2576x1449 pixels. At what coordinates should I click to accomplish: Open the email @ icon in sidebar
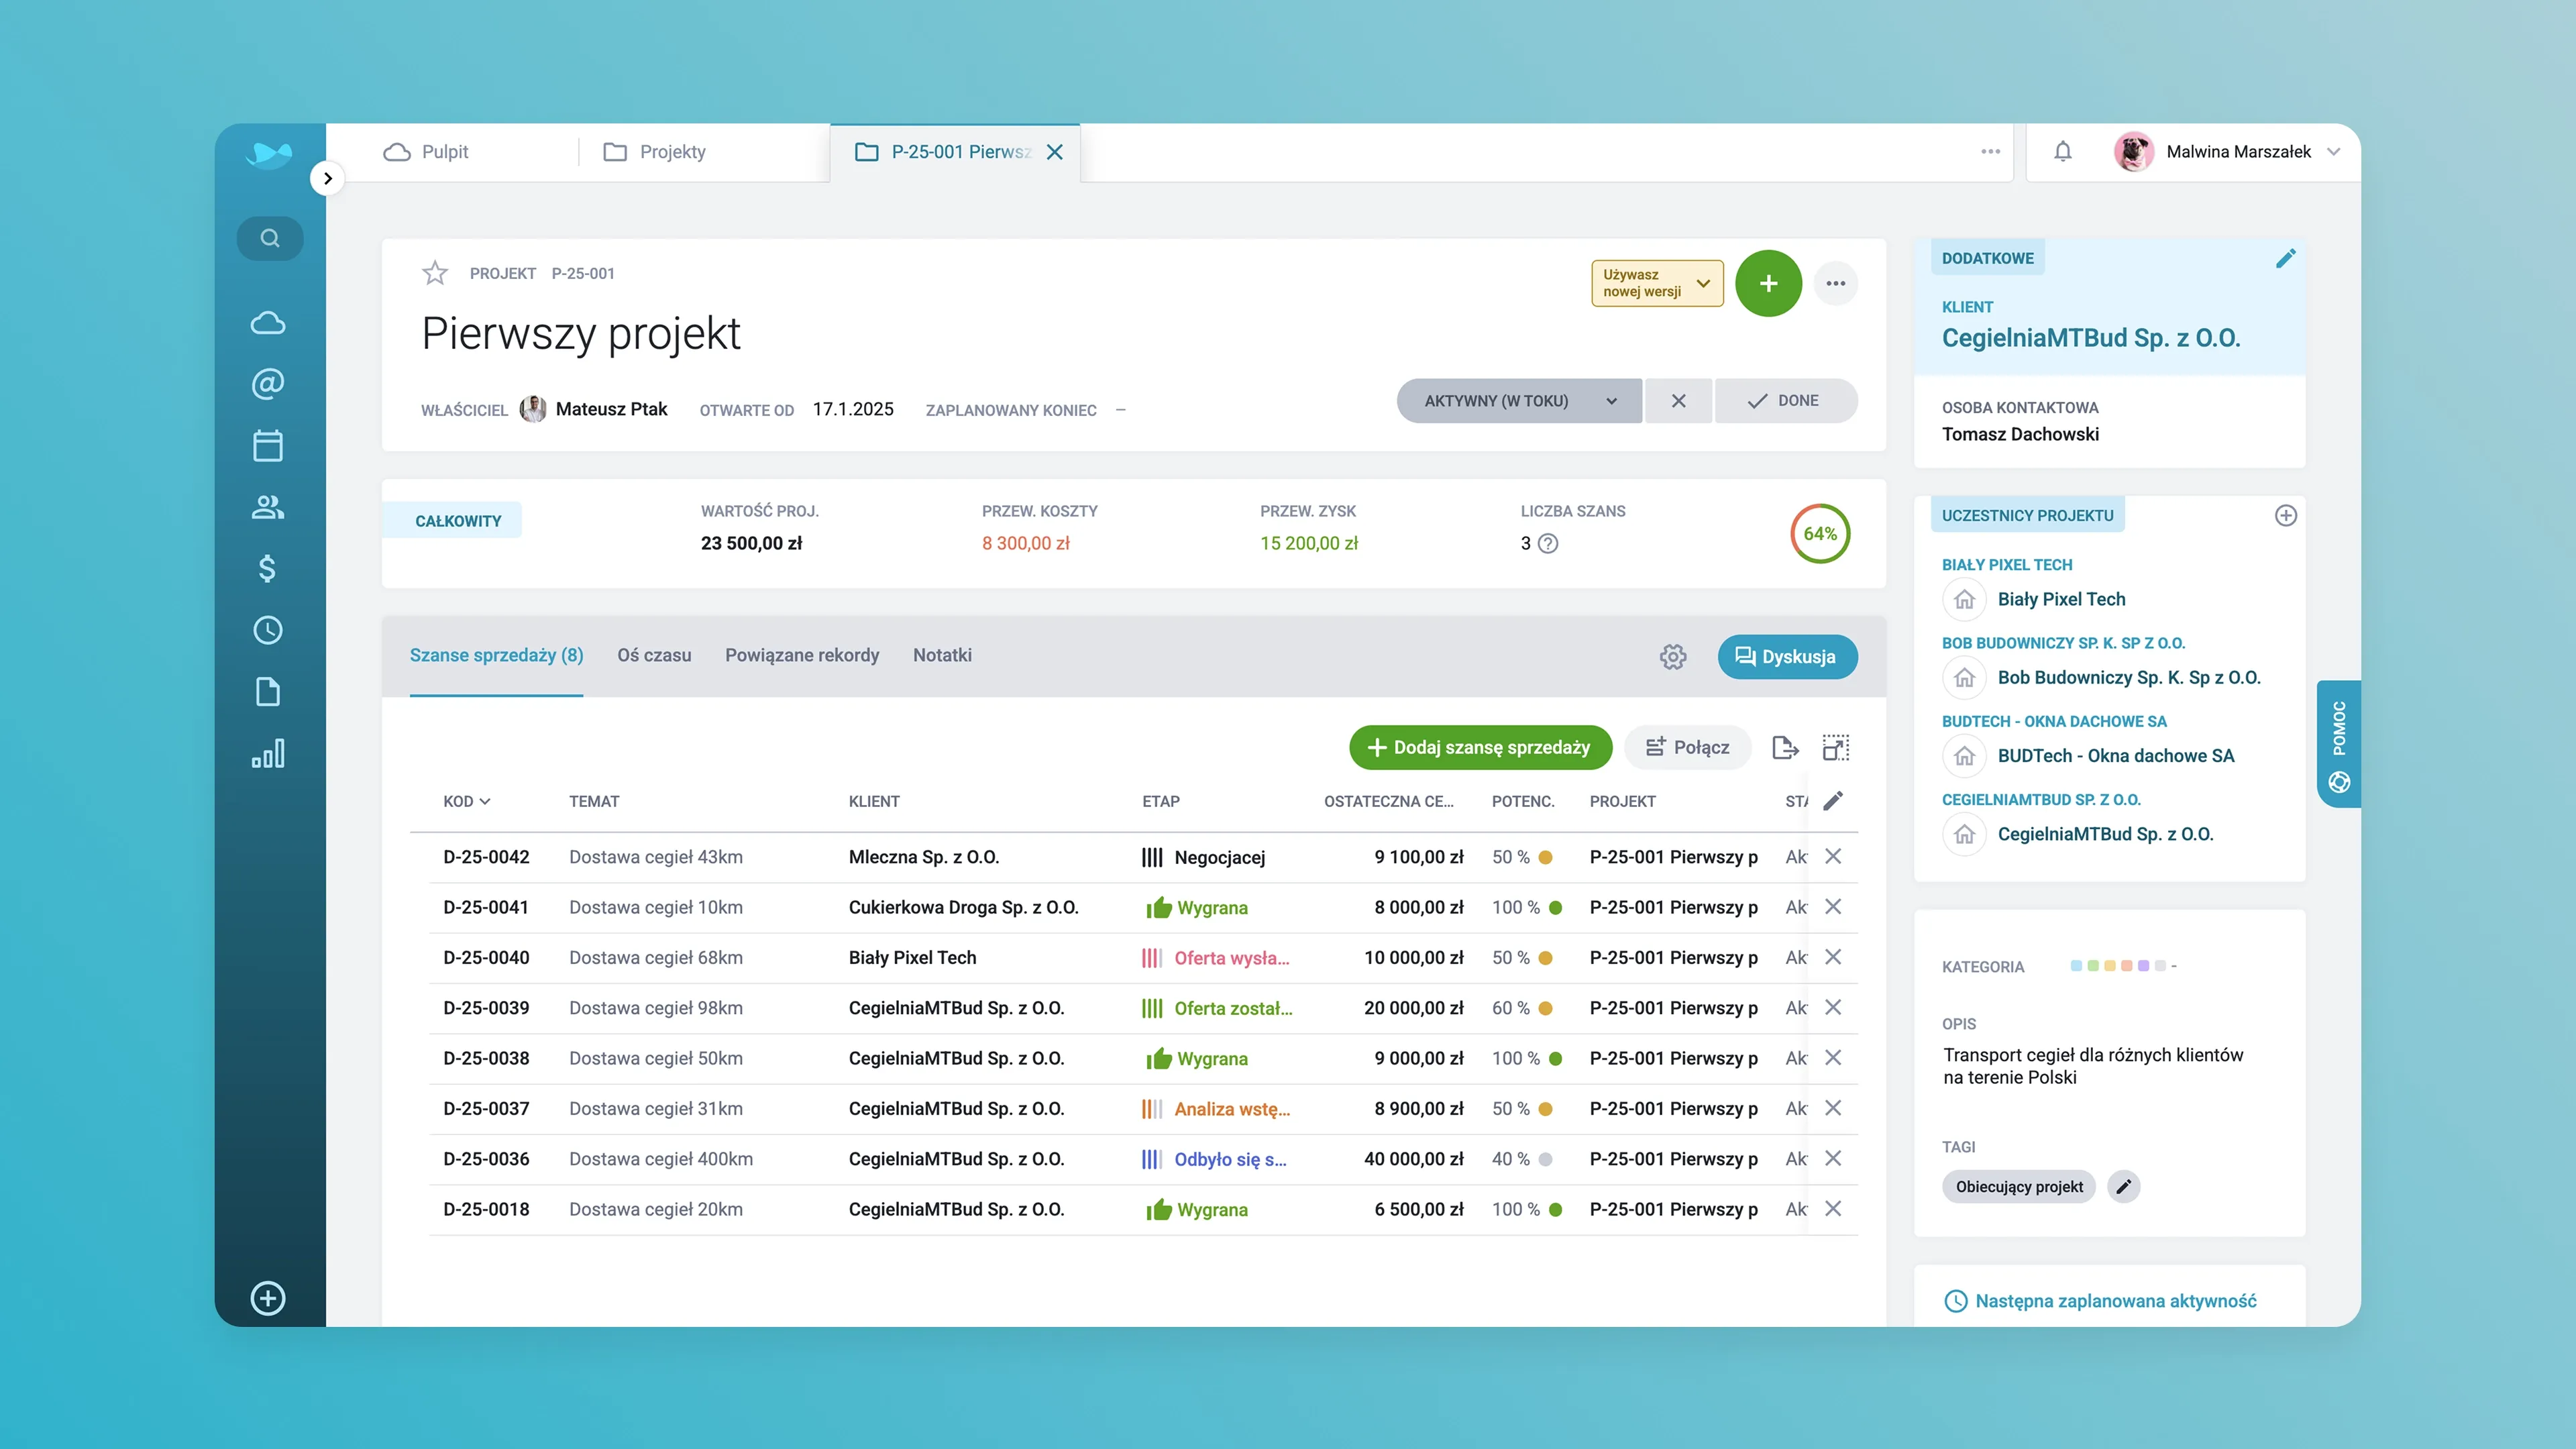pos(267,384)
